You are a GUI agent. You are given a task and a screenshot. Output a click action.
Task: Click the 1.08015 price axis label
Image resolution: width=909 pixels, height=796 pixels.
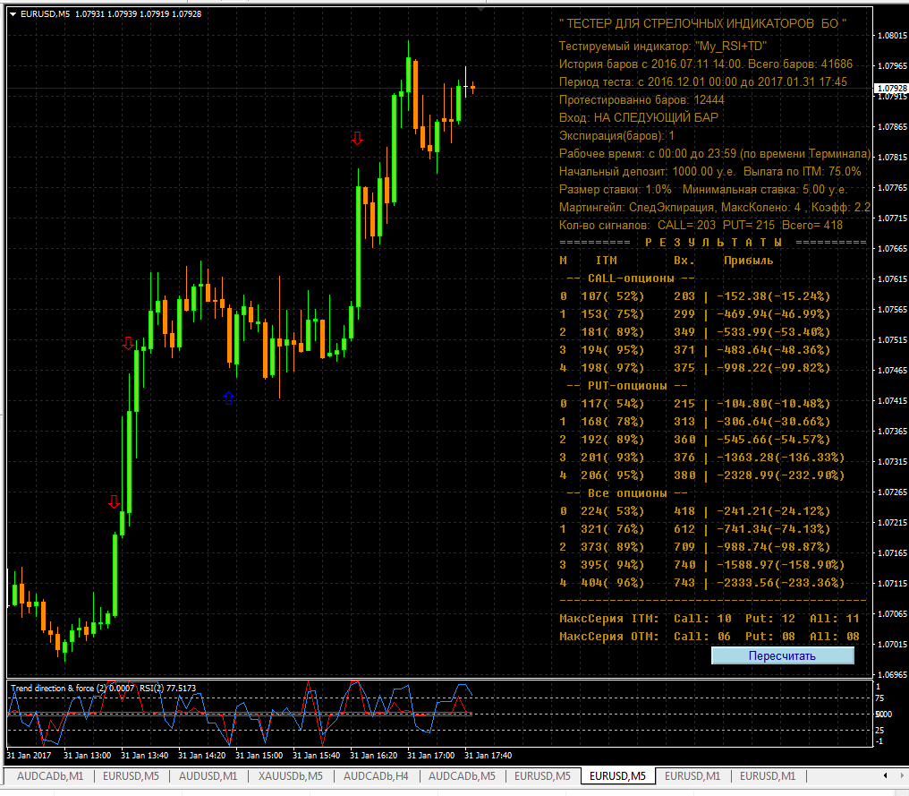[x=892, y=36]
